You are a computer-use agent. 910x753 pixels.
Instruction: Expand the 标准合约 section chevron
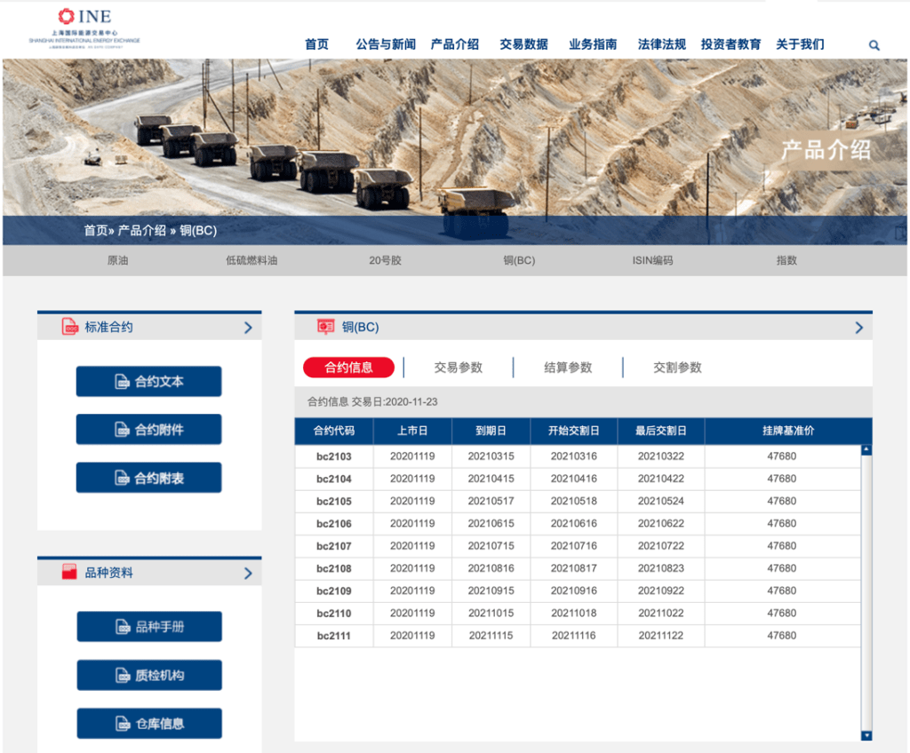(x=248, y=328)
